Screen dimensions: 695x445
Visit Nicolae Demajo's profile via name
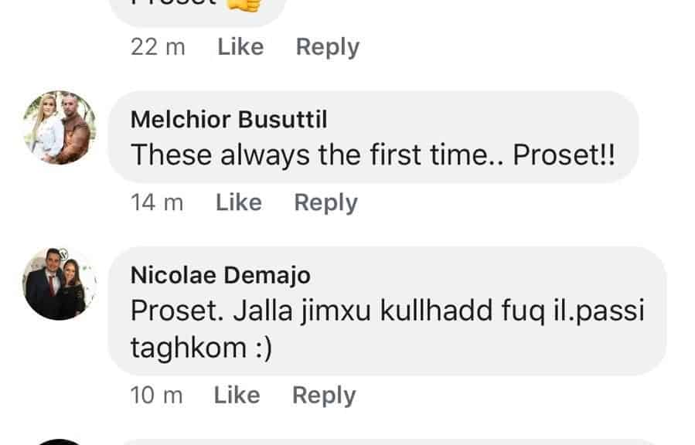[x=222, y=275]
